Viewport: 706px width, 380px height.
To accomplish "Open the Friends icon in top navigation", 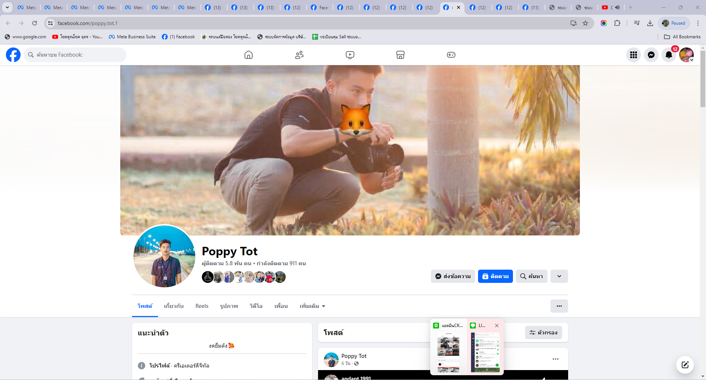I will (299, 55).
